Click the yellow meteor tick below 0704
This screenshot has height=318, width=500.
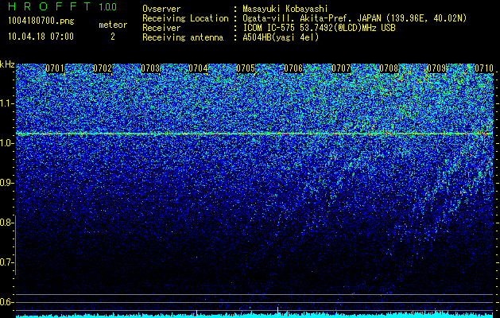click(x=197, y=314)
